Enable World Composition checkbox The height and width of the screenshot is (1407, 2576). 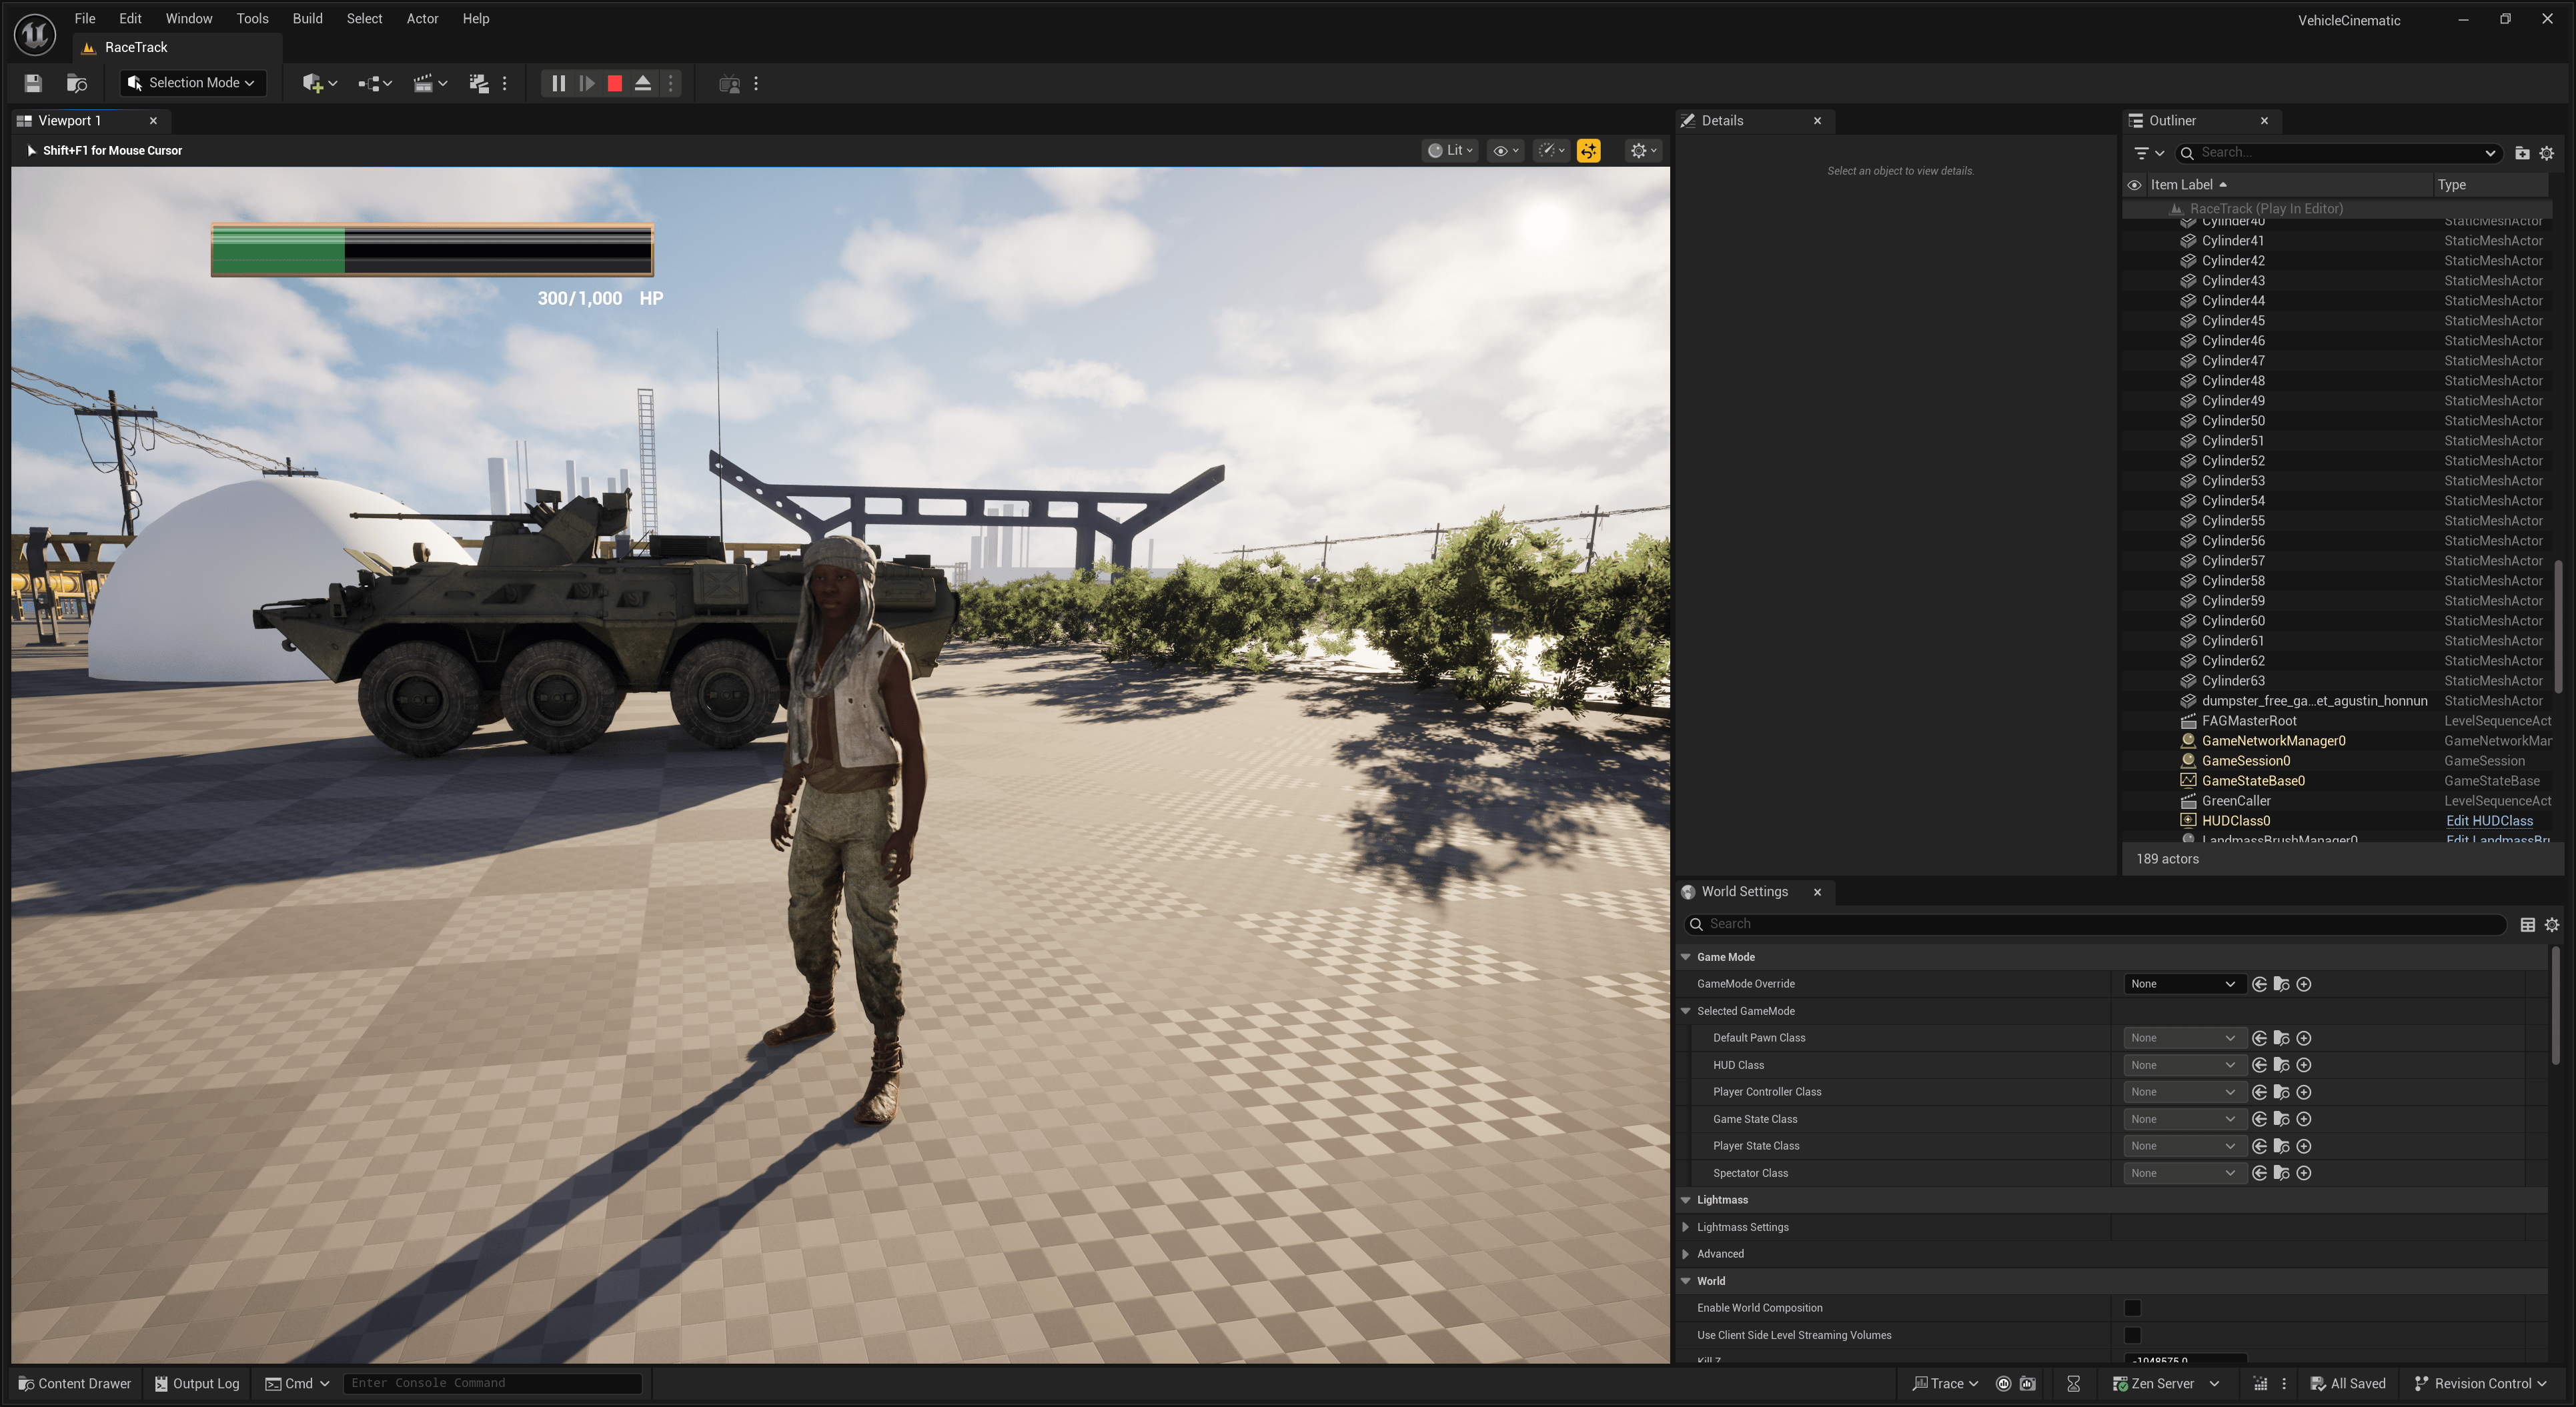point(2132,1308)
